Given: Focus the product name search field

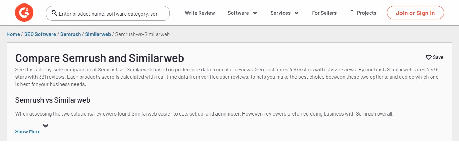Looking at the screenshot, I should coord(108,13).
